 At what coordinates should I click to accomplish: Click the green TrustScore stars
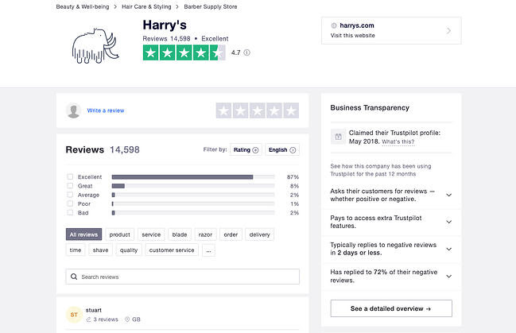(184, 52)
